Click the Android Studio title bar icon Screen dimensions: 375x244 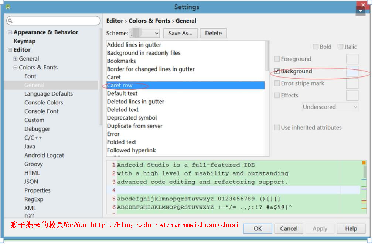coord(8,7)
